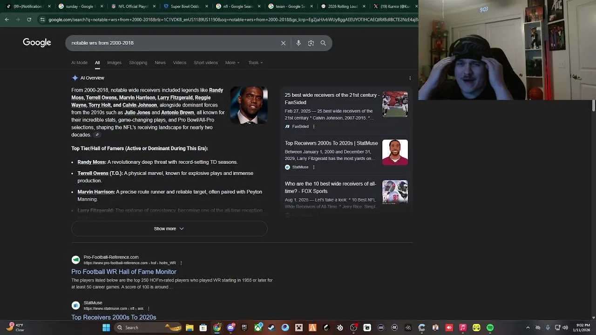Click the 'Antonio Brown' link in overview
Viewport: 596px width, 335px height.
[177, 113]
